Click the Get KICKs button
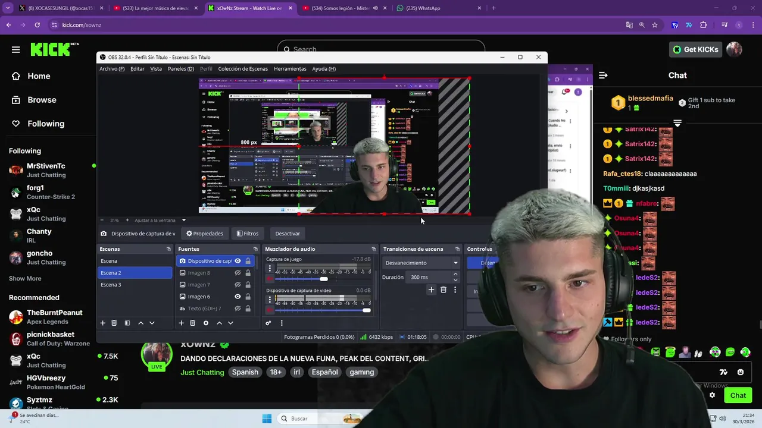Image resolution: width=762 pixels, height=428 pixels. pos(695,49)
